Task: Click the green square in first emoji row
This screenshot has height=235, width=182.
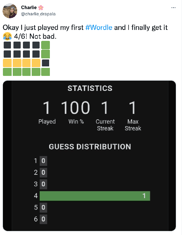Action: [x=45, y=45]
